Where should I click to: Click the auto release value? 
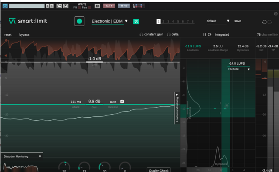point(113,102)
